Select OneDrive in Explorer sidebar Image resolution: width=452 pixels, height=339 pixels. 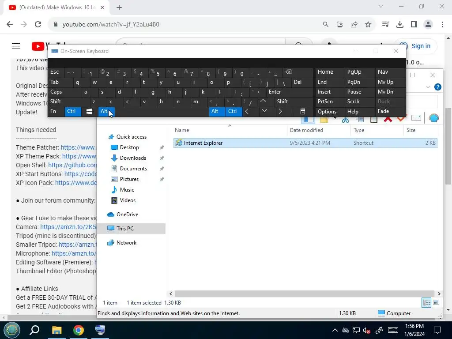click(127, 215)
